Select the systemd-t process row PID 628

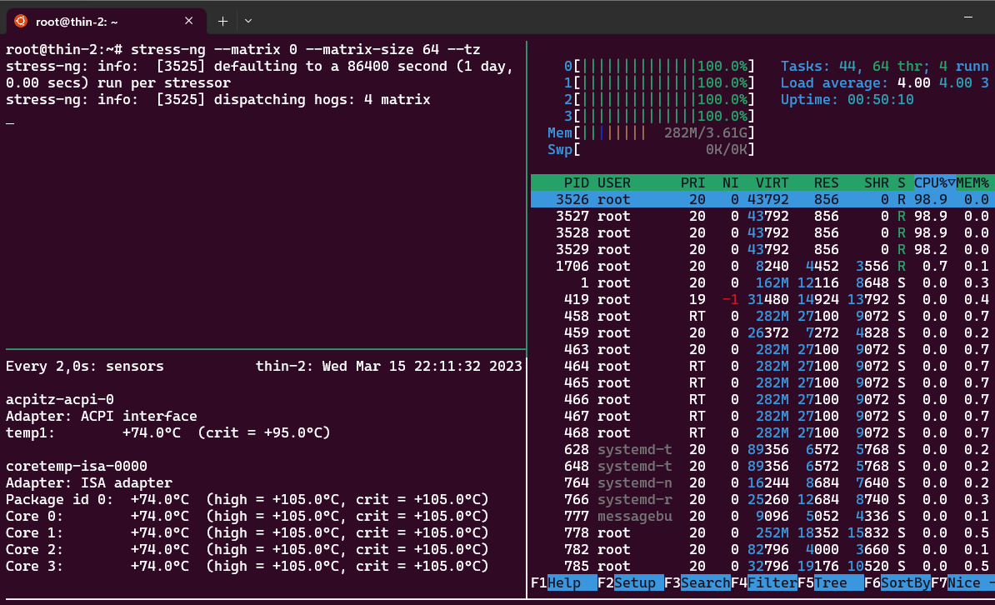coord(762,449)
